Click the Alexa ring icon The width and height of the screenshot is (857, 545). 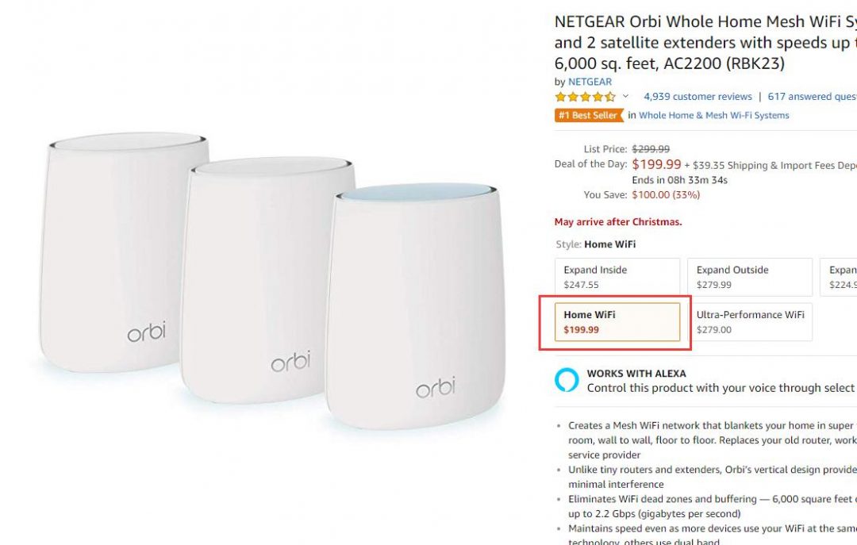tap(567, 381)
